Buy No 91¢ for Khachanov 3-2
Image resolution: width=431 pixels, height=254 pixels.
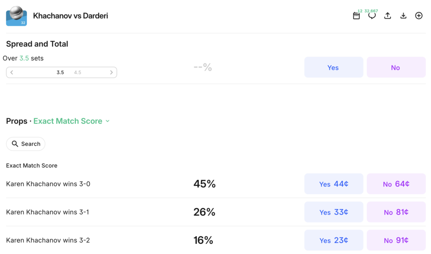(396, 240)
